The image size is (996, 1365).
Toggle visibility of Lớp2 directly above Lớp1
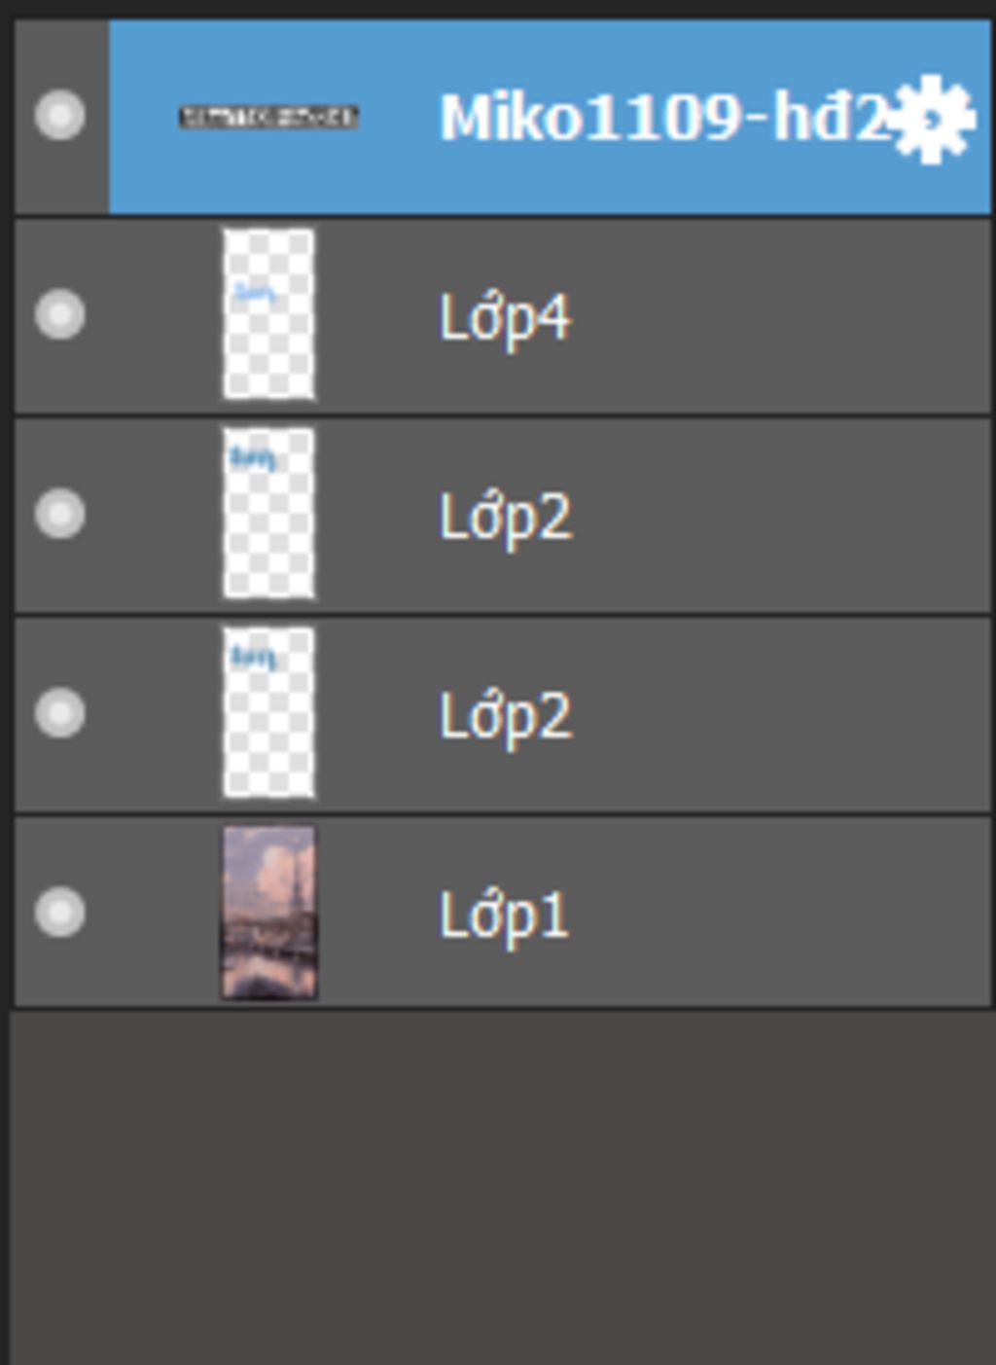tap(59, 712)
